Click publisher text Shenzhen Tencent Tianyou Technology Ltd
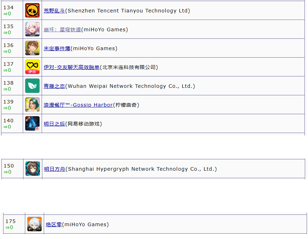The height and width of the screenshot is (239, 308). click(x=128, y=11)
